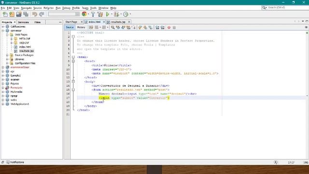Click the Next Bookmark editor icon
This screenshot has width=309, height=174.
(x=145, y=28)
